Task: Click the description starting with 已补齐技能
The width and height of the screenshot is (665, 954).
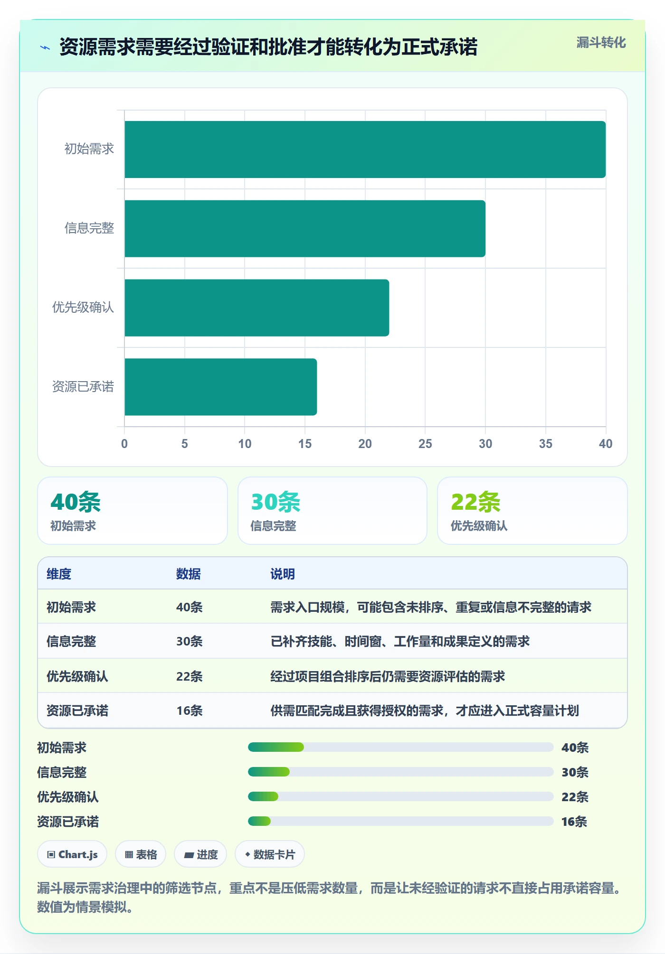Action: 400,641
